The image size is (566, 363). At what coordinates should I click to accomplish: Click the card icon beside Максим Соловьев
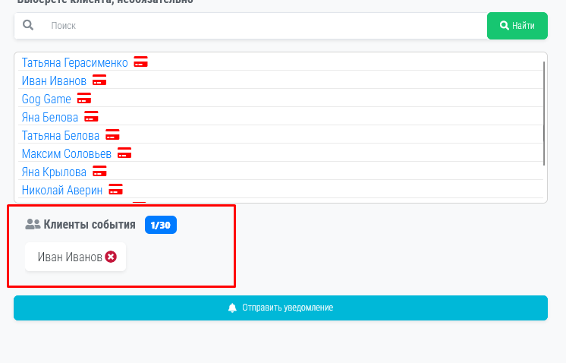[124, 153]
